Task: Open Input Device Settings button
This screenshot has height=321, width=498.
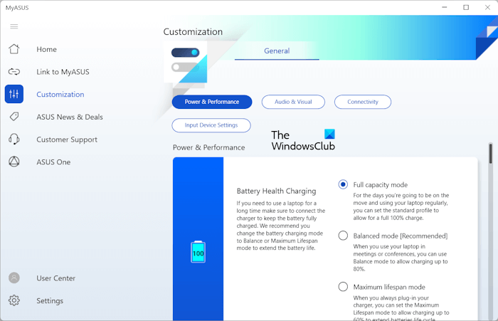Action: pyautogui.click(x=211, y=125)
